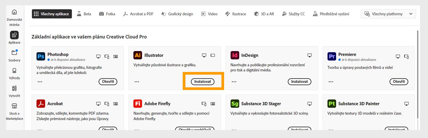Click heading 'Základní aplikace ve vašem plánu'
428x138 pixels.
[x=89, y=37]
